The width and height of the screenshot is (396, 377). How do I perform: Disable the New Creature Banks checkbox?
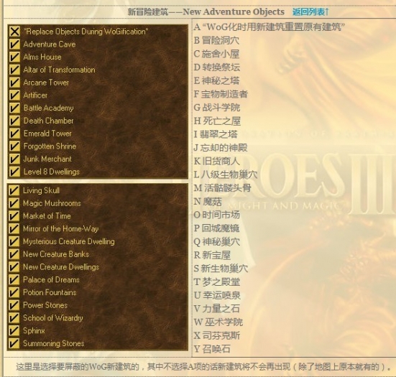coord(14,254)
